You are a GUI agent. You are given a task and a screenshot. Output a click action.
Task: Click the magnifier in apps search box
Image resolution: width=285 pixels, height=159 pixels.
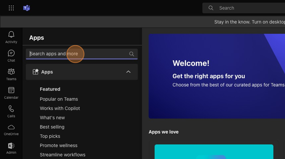(x=132, y=54)
